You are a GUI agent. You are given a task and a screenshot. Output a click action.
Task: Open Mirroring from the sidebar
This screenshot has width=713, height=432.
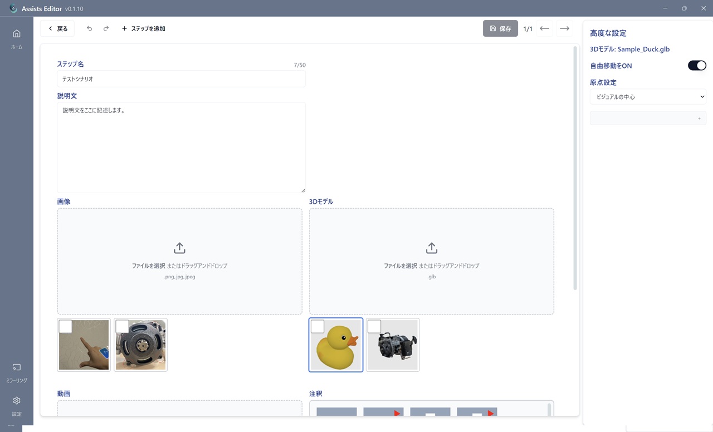[17, 368]
